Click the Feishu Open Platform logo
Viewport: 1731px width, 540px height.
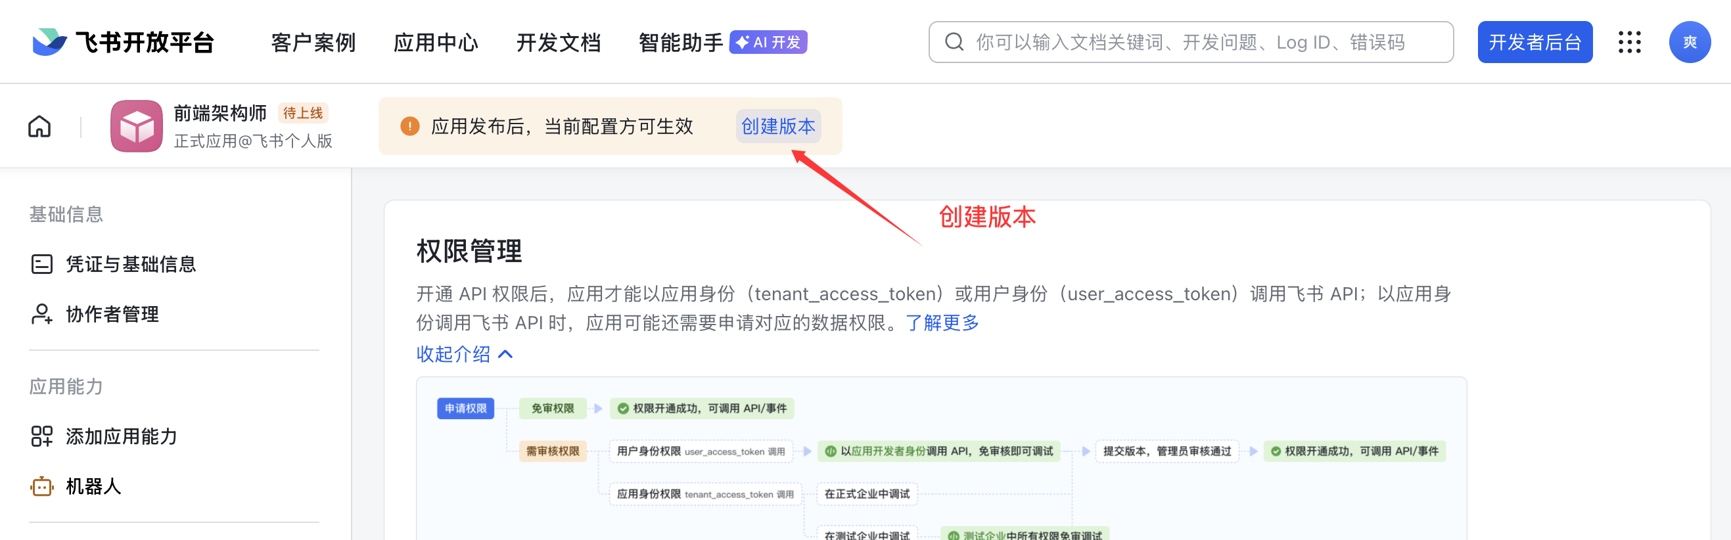(123, 42)
